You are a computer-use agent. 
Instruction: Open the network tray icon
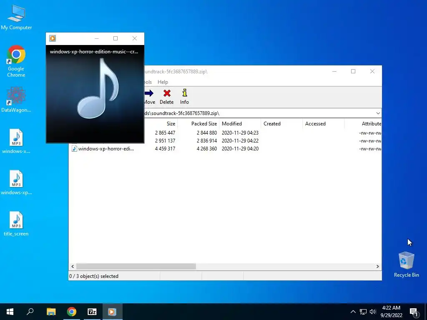pos(363,312)
